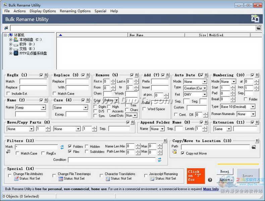This screenshot has height=201, width=265.
Task: Click the RegEx Match input field
Action: click(x=33, y=81)
